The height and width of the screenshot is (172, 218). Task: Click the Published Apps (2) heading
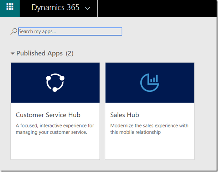pos(45,53)
